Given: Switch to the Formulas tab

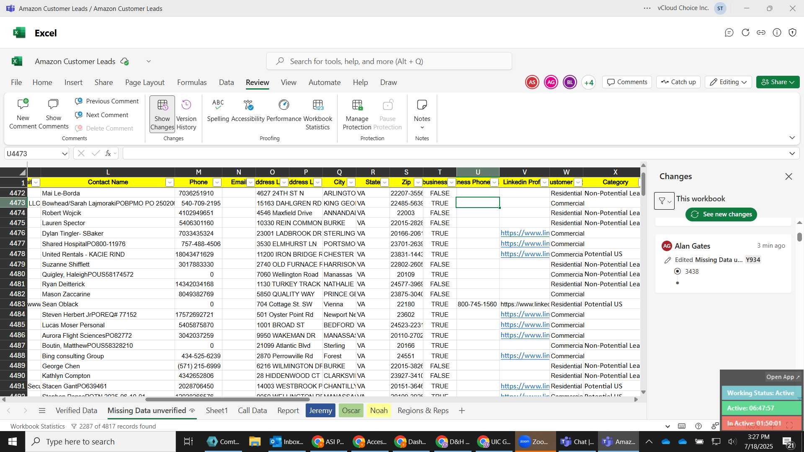Looking at the screenshot, I should point(192,82).
